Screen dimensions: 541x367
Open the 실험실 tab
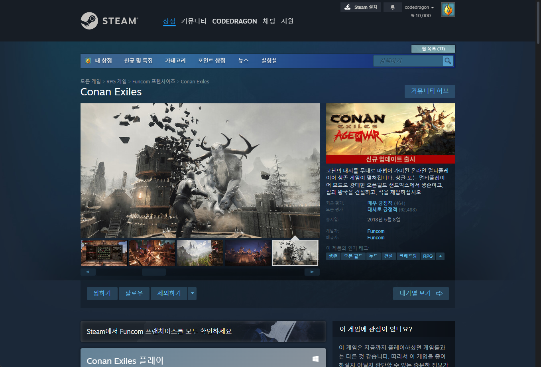(269, 61)
